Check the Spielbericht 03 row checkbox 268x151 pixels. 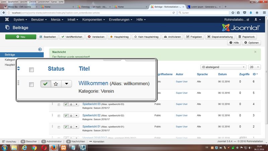pyautogui.click(x=59, y=105)
